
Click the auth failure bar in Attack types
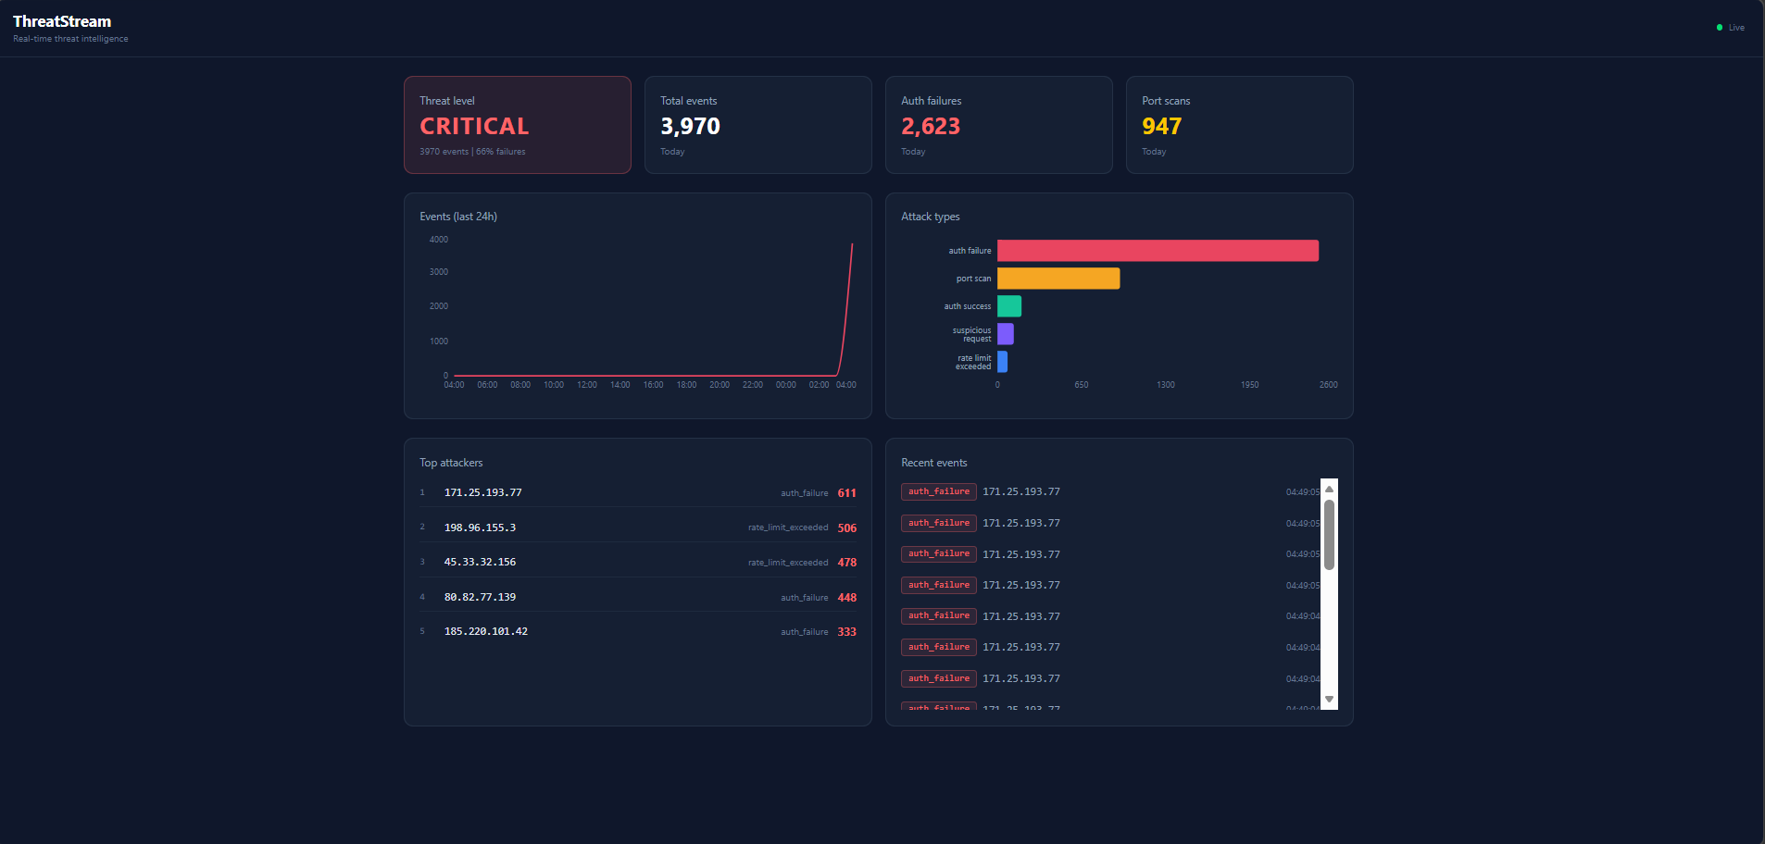(x=1158, y=250)
